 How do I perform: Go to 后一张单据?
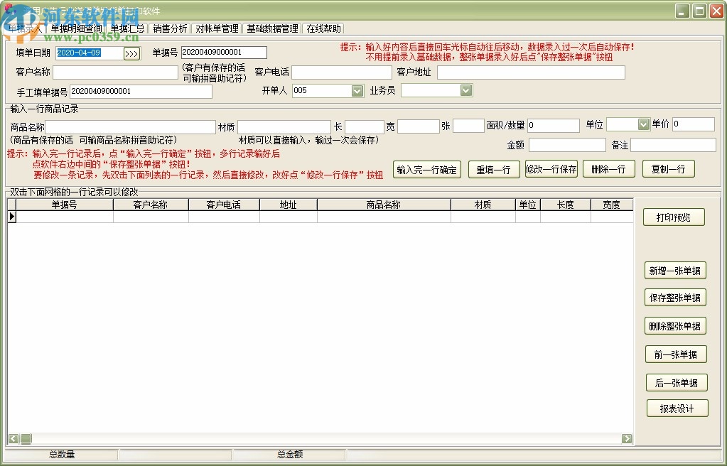[677, 383]
